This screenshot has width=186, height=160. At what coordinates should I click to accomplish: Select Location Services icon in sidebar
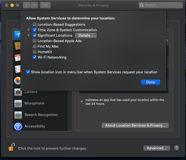pyautogui.click(x=17, y=35)
